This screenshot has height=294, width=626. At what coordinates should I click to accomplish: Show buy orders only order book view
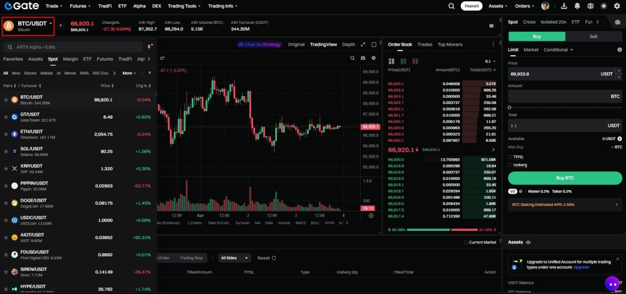(403, 62)
